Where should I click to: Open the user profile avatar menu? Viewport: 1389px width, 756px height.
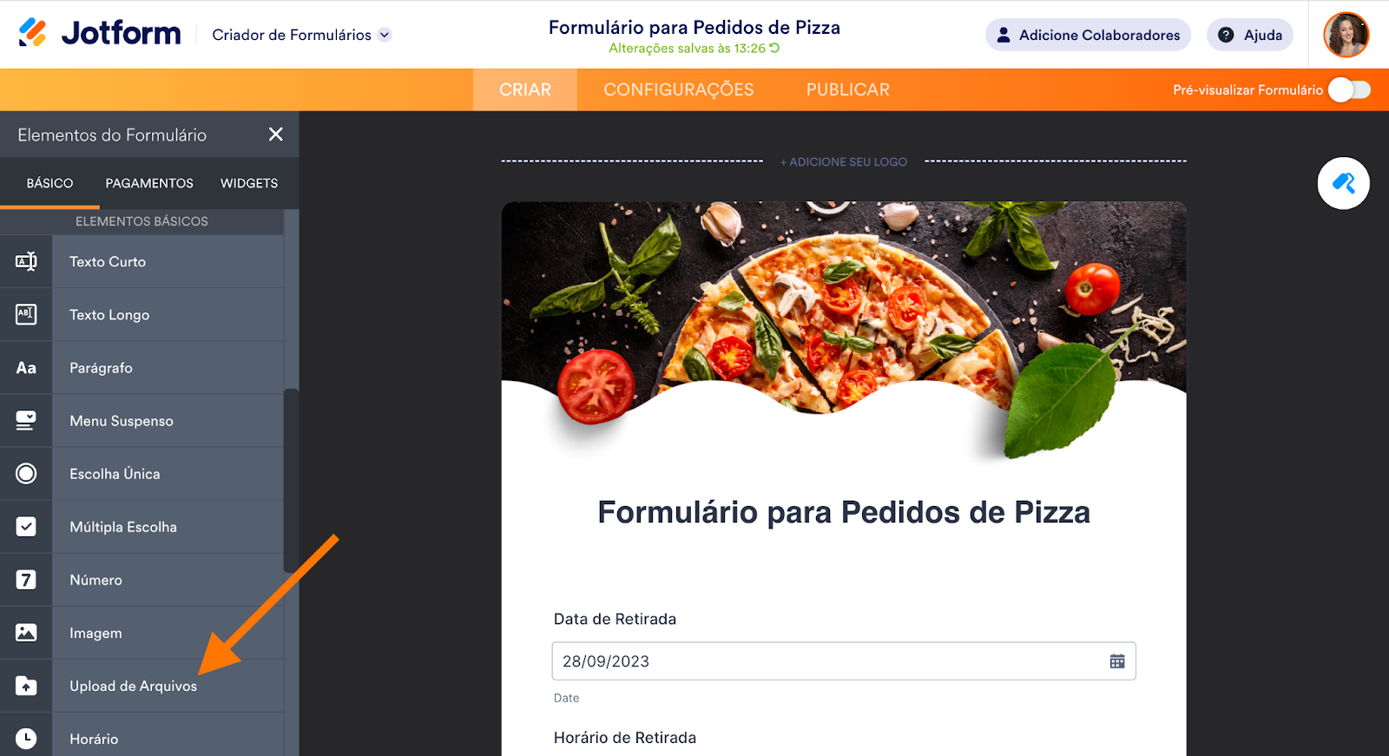coord(1346,35)
